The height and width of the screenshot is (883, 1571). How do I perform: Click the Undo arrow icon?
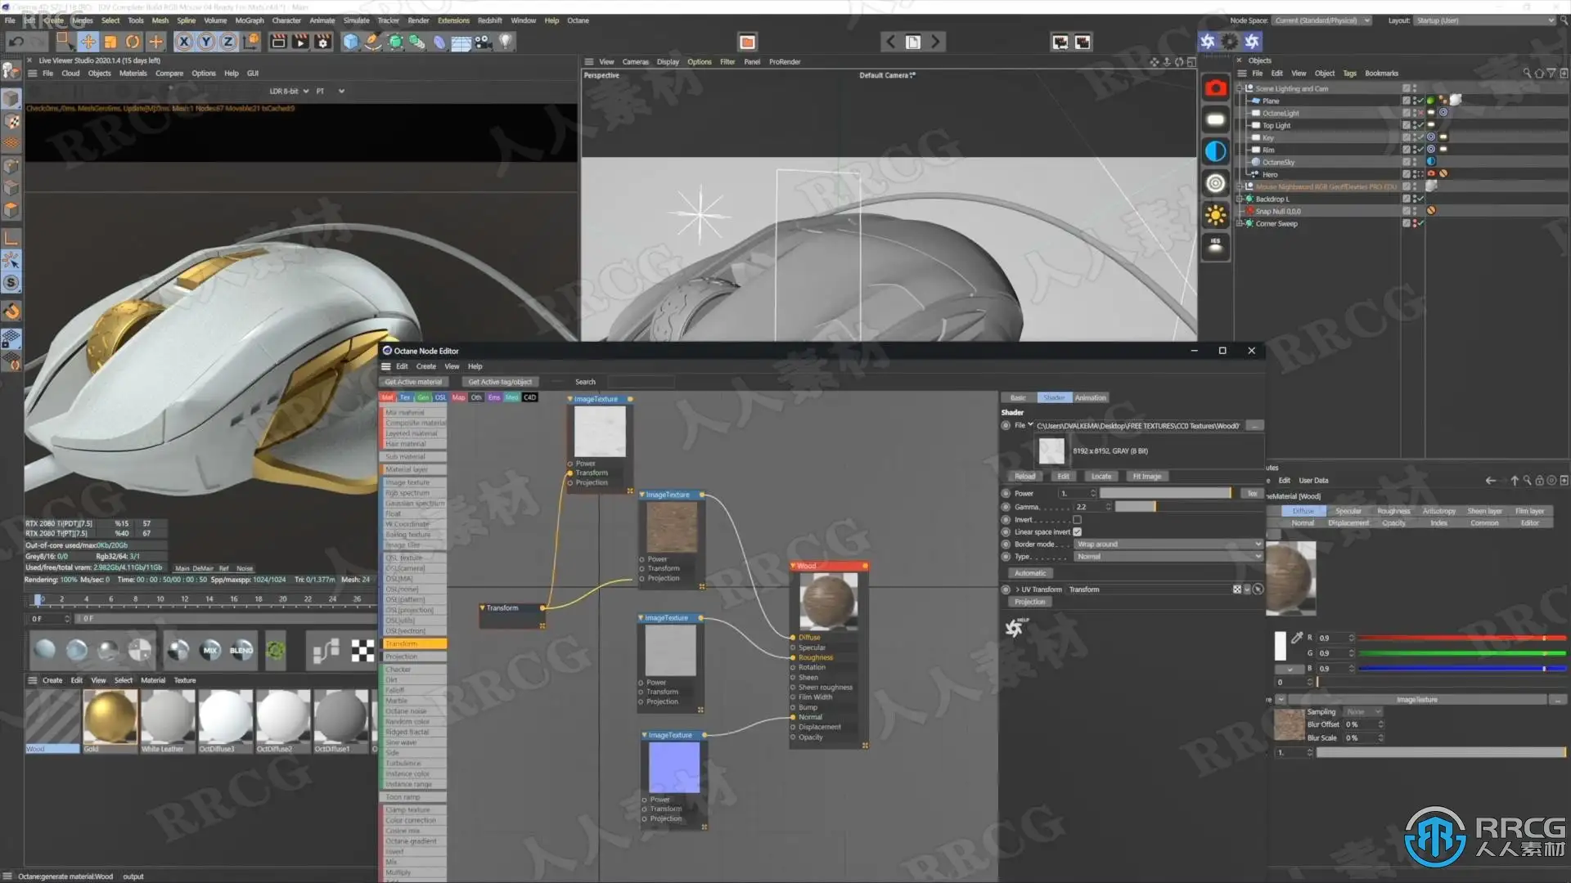coord(16,42)
